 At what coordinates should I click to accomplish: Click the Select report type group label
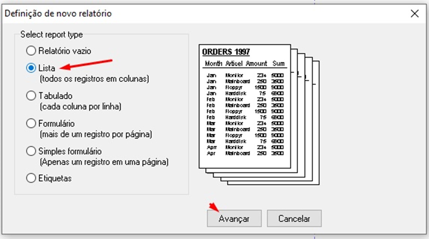point(51,35)
